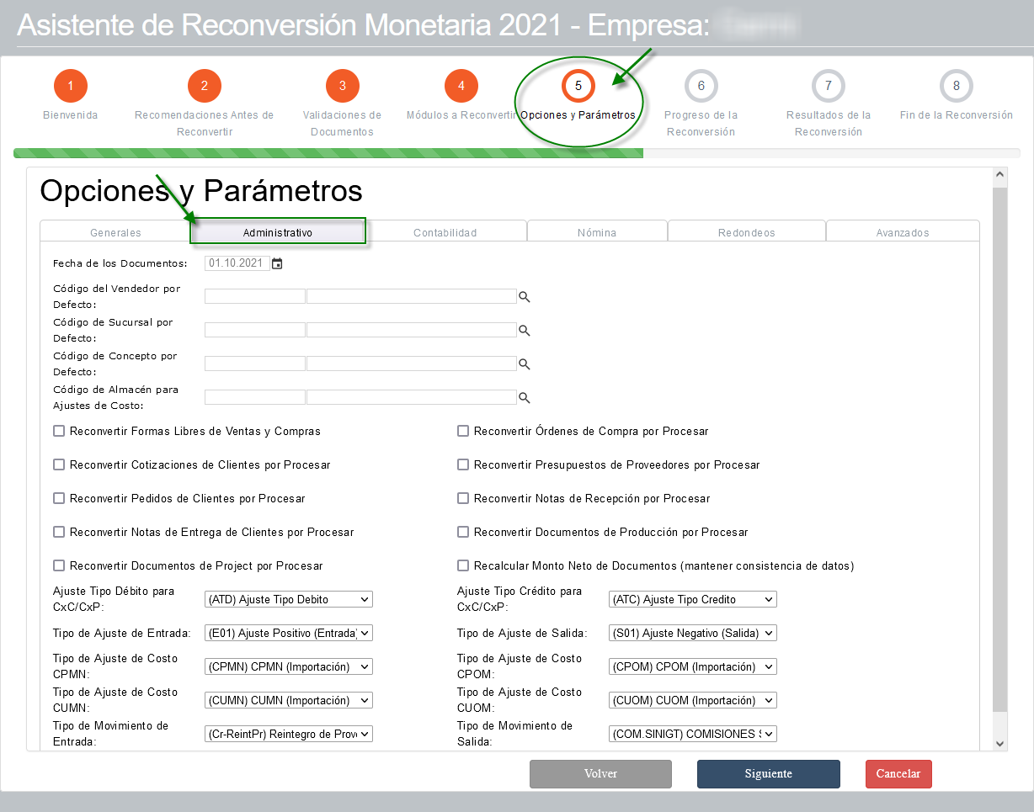This screenshot has height=812, width=1034.
Task: Click search icon for Código de Almacén
Action: pos(524,398)
